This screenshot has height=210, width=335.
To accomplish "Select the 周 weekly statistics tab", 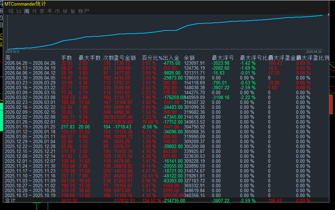I will click(27, 11).
